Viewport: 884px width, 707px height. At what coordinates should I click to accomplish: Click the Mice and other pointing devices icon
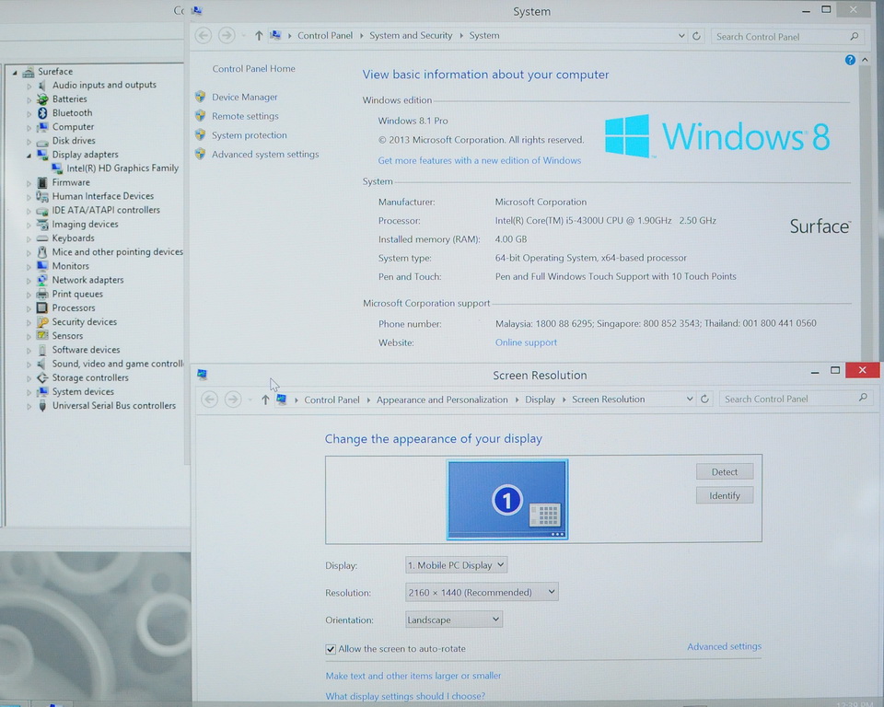pos(41,252)
